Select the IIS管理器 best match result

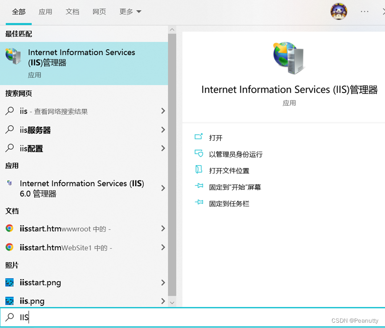84,64
